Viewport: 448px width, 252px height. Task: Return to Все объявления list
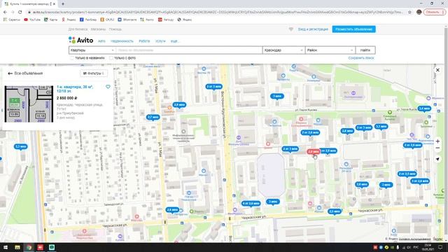[25, 73]
